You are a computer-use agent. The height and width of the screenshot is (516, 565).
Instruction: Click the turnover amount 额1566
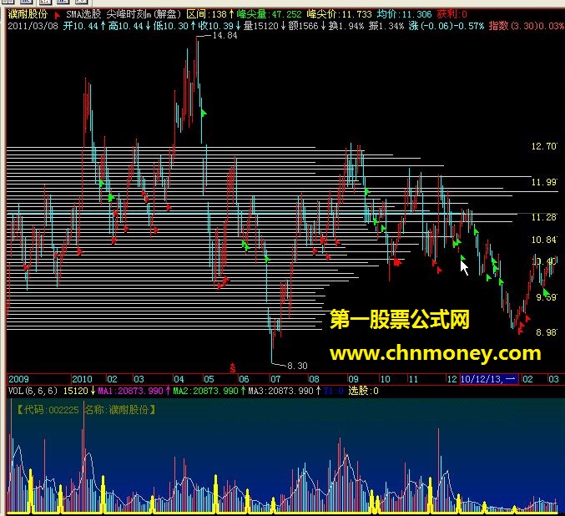click(x=304, y=26)
